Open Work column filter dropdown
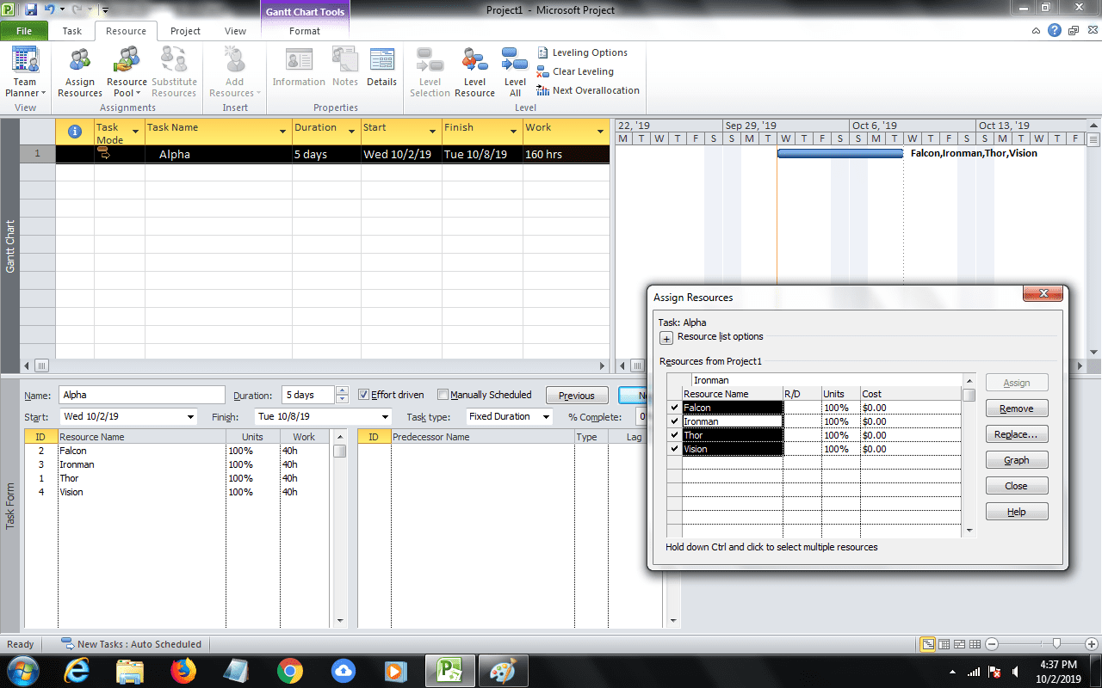Viewport: 1102px width, 688px height. [x=600, y=132]
